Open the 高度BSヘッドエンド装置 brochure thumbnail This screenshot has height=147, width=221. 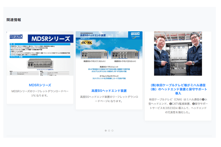point(109,56)
